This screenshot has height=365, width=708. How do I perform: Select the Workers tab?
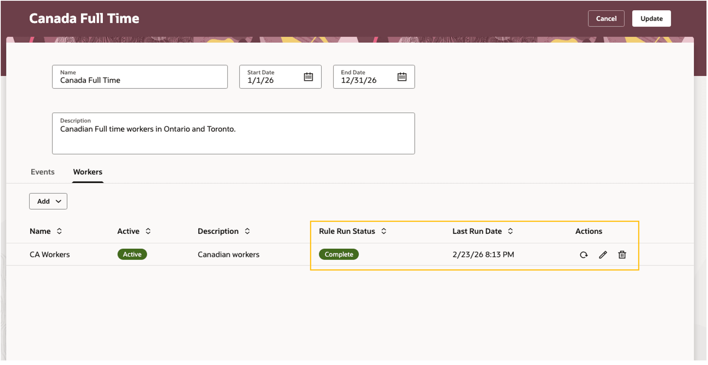tap(88, 172)
